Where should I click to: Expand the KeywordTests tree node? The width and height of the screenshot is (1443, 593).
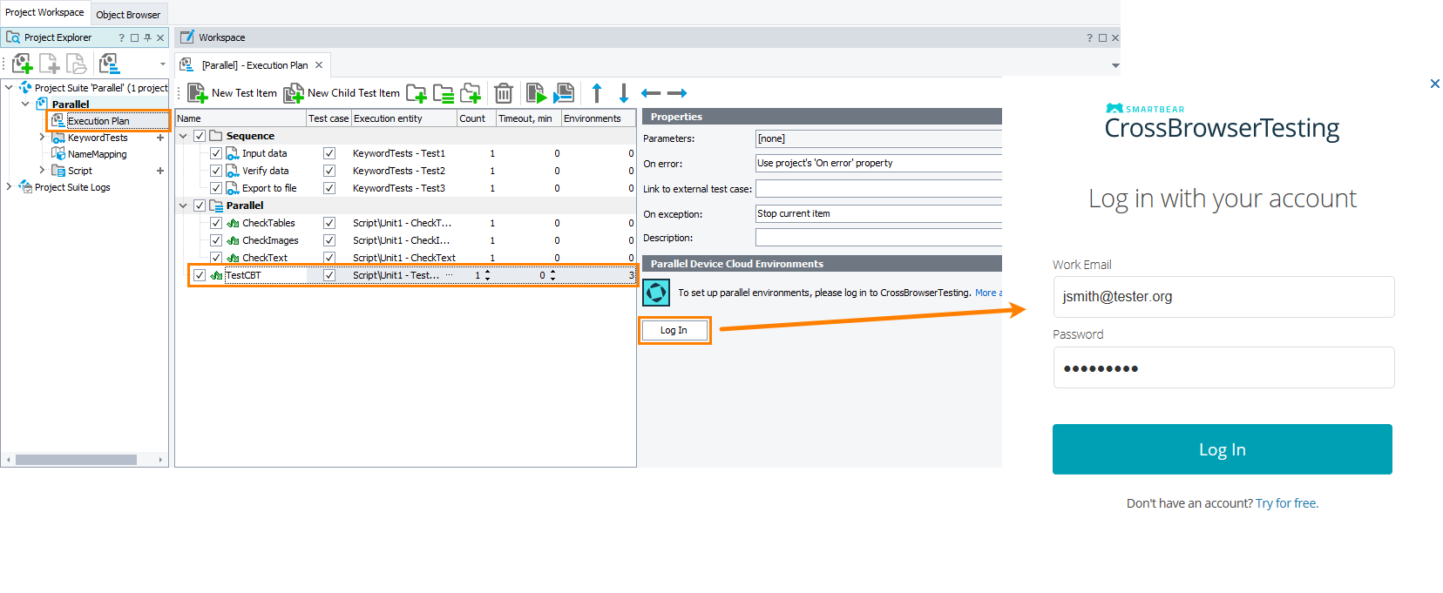tap(42, 138)
